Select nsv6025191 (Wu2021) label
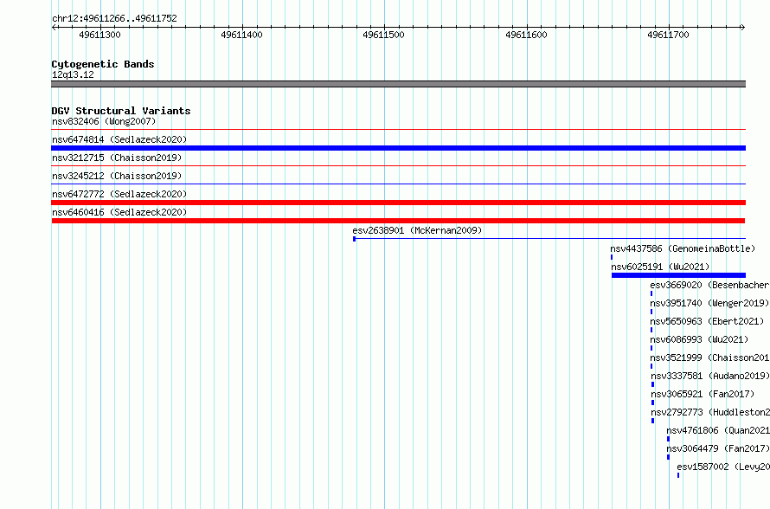Image resolution: width=770 pixels, height=509 pixels. [x=660, y=267]
